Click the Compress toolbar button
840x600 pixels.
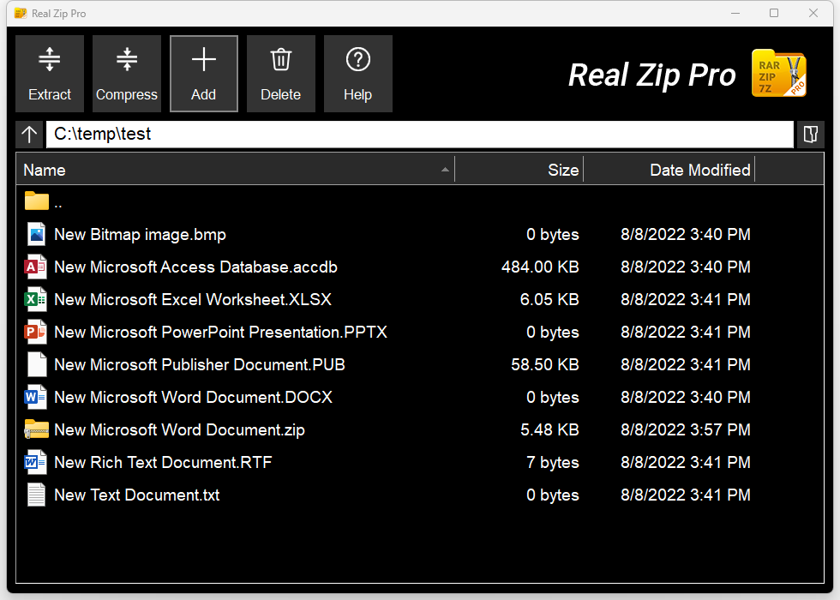point(127,74)
